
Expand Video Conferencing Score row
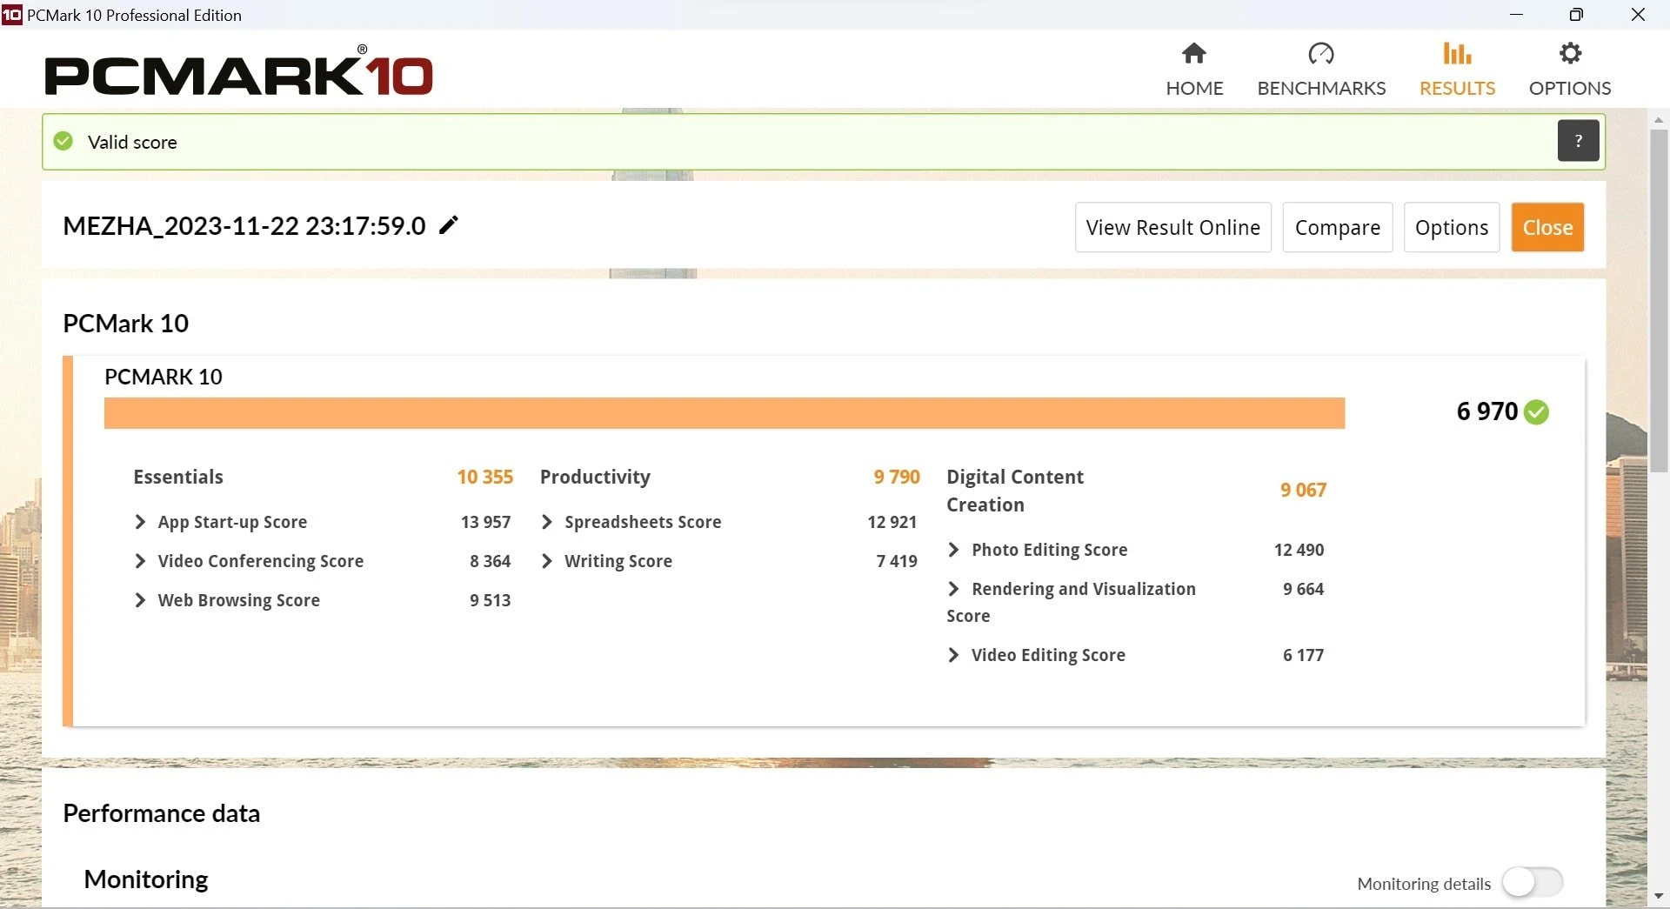tap(140, 561)
